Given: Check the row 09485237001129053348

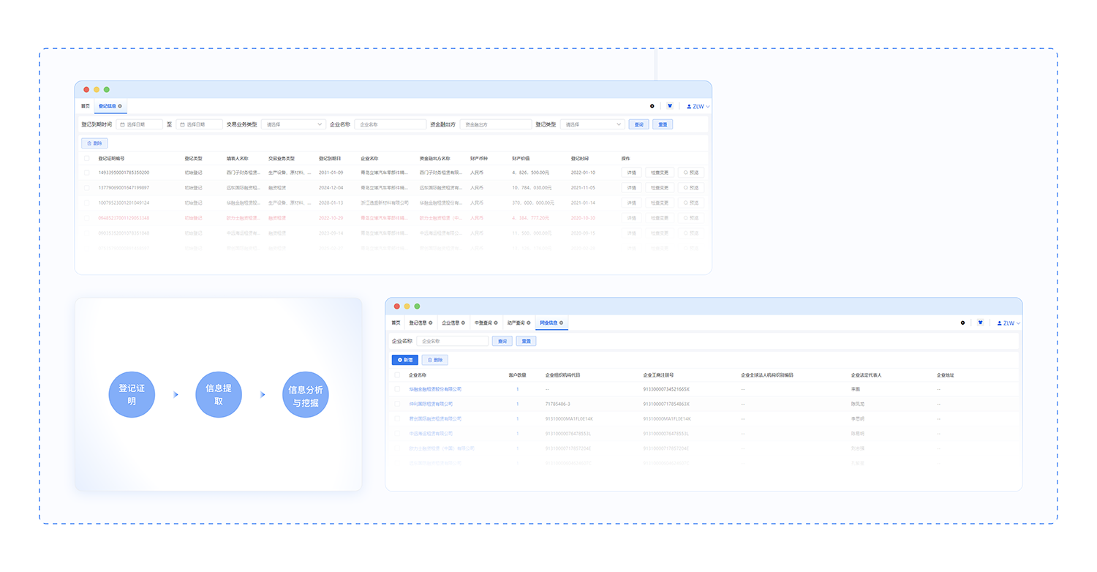Looking at the screenshot, I should tap(87, 218).
